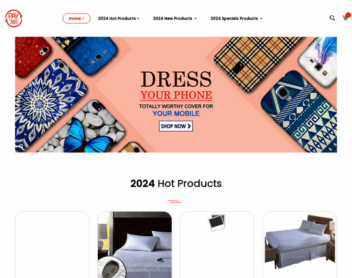This screenshot has width=352, height=278.
Task: Open the empty first product card
Action: 52,245
